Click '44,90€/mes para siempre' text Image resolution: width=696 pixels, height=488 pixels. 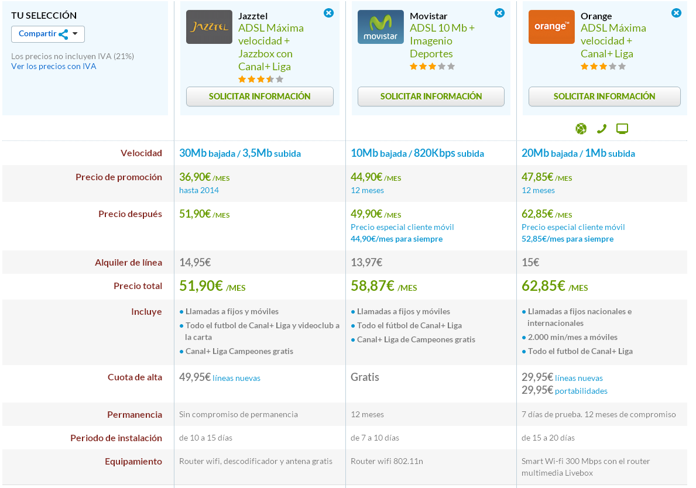396,239
